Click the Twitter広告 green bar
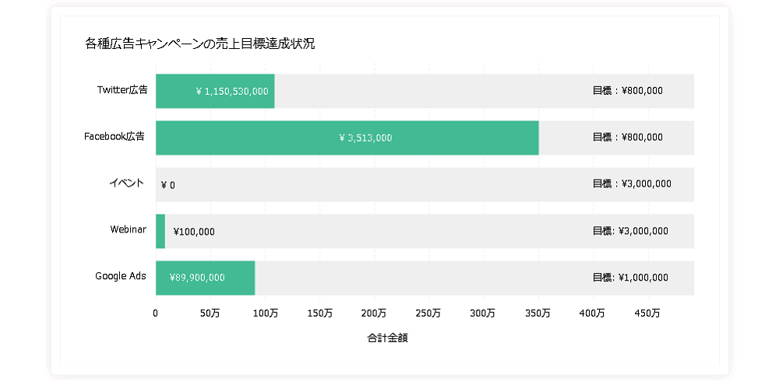 coord(215,91)
